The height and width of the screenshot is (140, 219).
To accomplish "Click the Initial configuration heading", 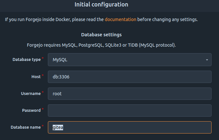I will tap(101, 5).
